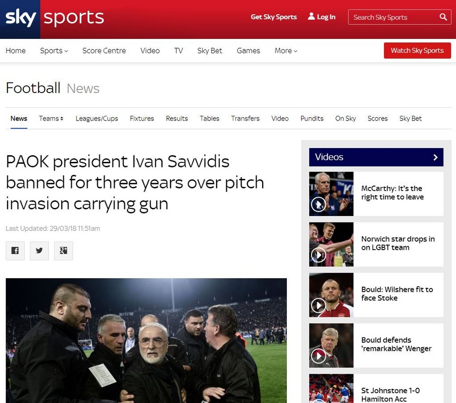The width and height of the screenshot is (456, 403).
Task: Select the Fixtures tab
Action: pos(142,118)
